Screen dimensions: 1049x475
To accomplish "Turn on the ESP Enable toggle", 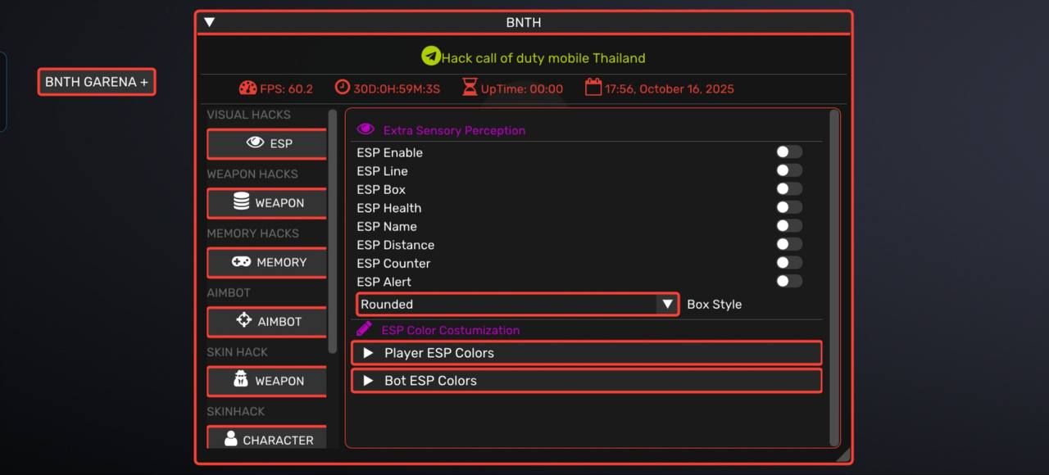I will click(788, 152).
